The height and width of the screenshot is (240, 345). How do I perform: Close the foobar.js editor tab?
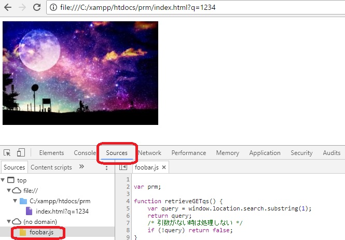tap(164, 167)
